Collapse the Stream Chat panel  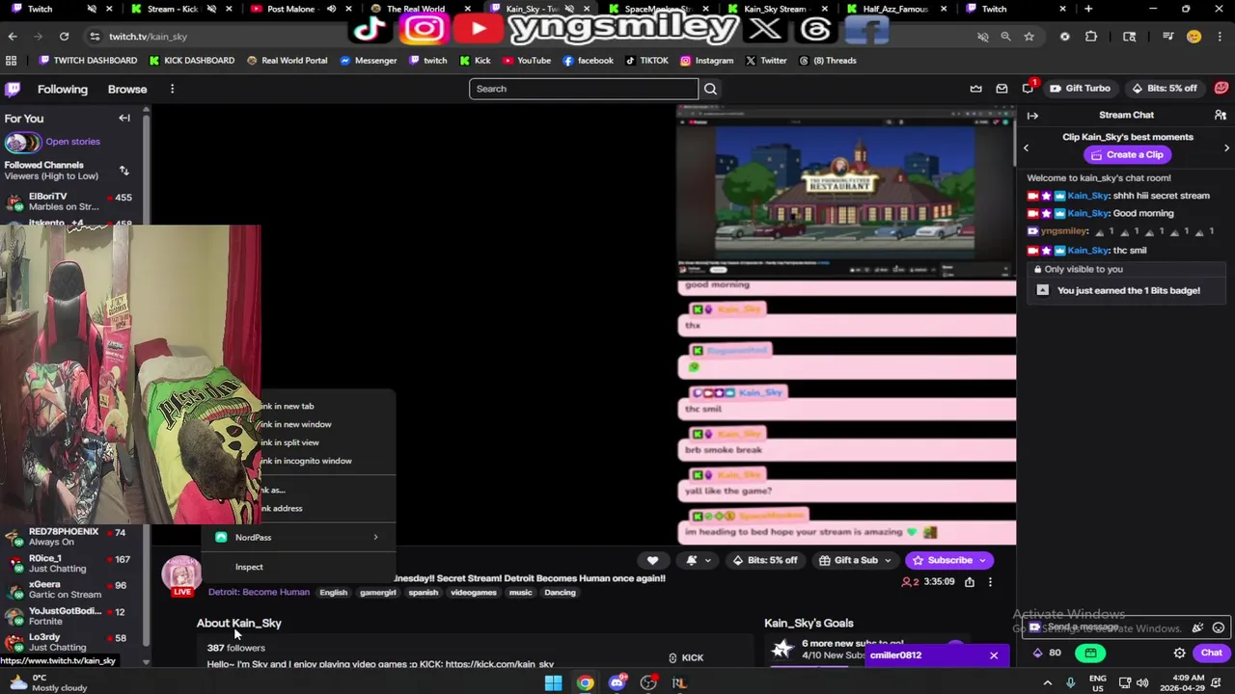[x=1032, y=116]
